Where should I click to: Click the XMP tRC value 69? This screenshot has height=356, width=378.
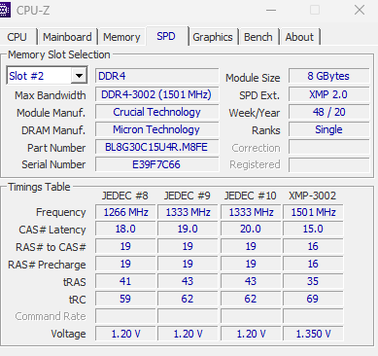point(313,299)
